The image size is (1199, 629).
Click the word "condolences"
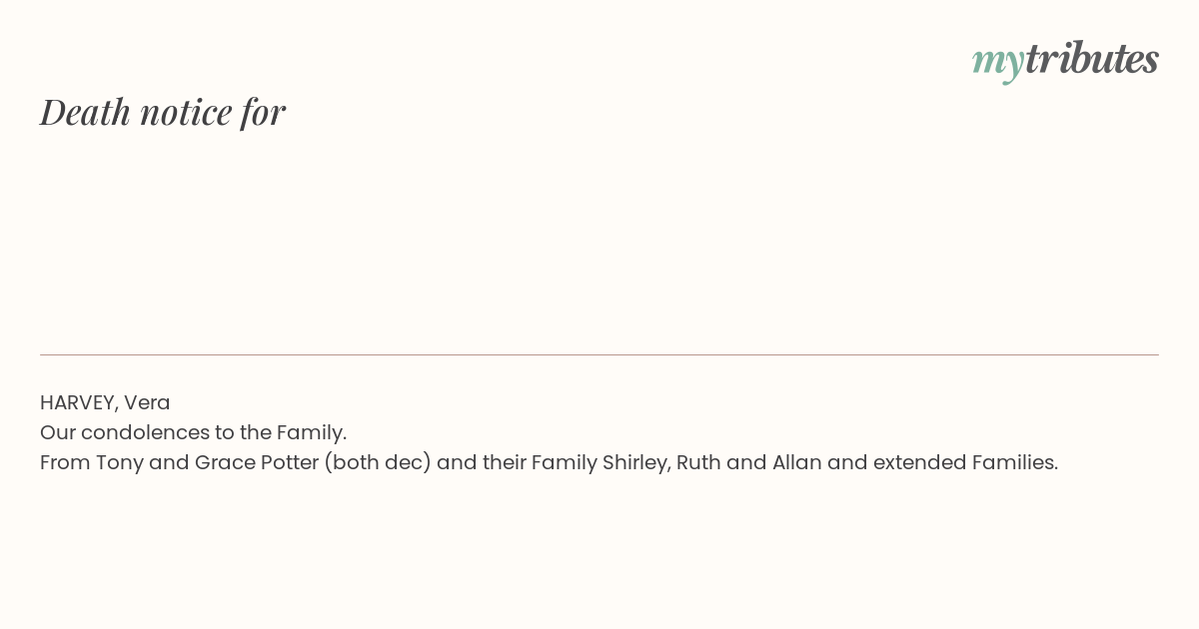click(x=145, y=432)
